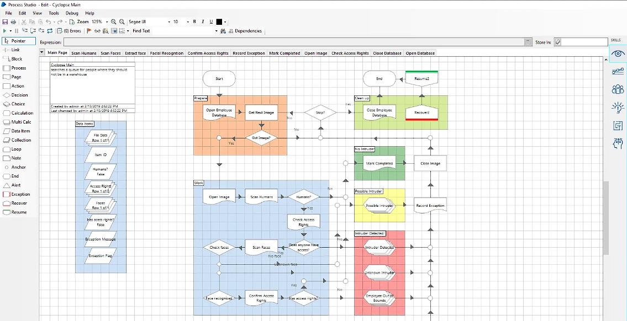627x321 pixels.
Task: Click the black font color swatch
Action: pos(219,22)
